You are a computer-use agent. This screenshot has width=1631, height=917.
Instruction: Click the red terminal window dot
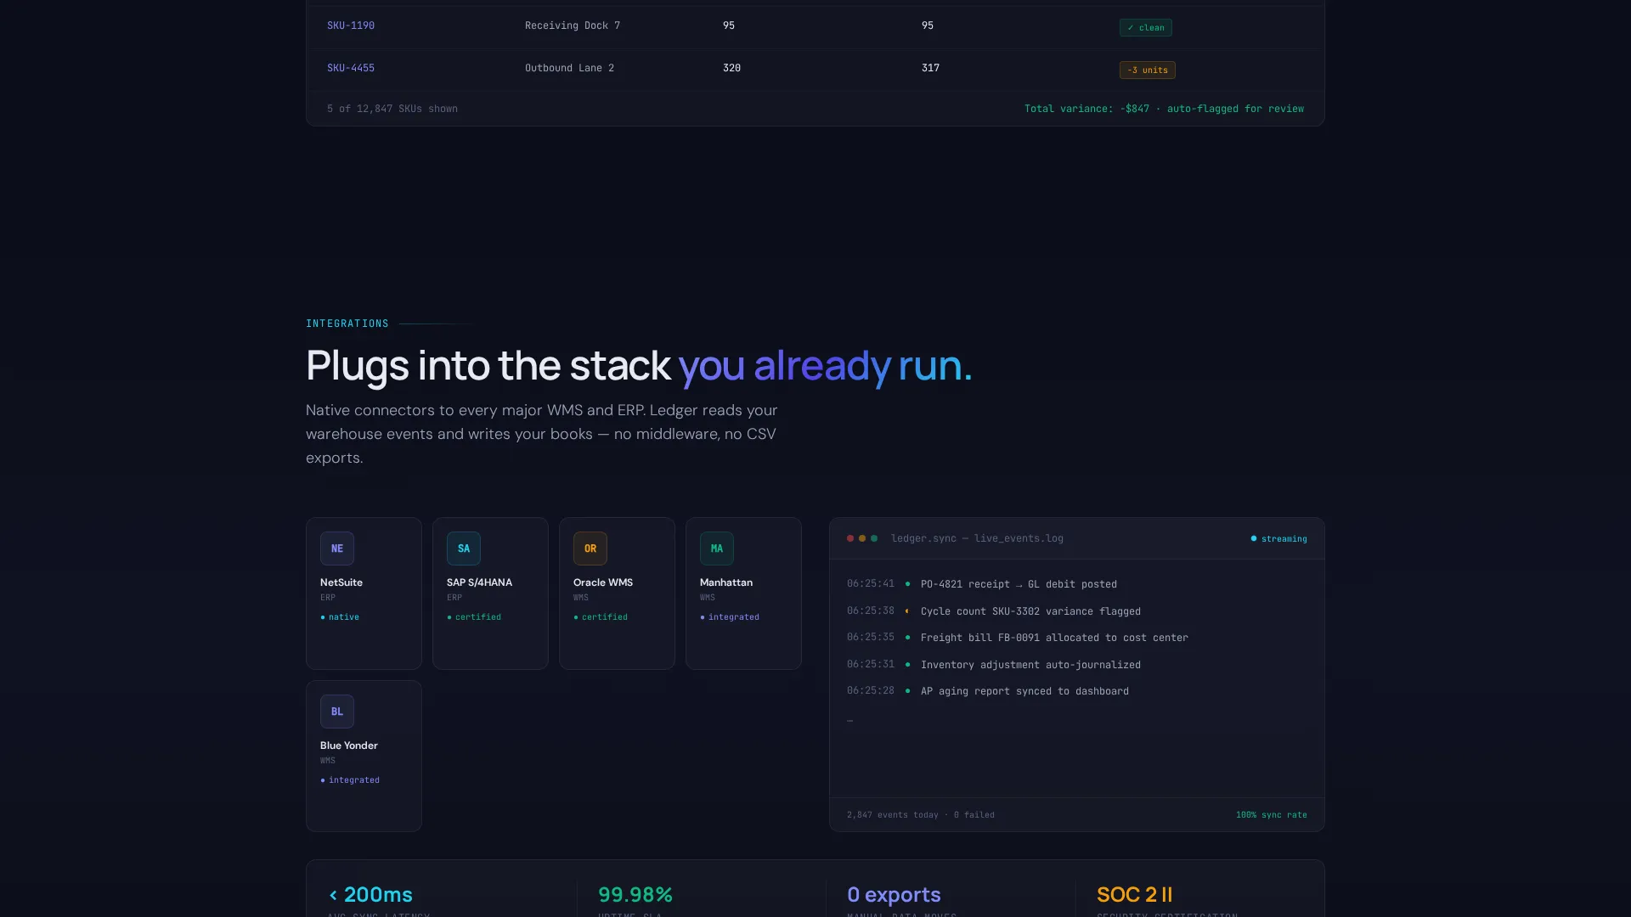click(x=849, y=538)
